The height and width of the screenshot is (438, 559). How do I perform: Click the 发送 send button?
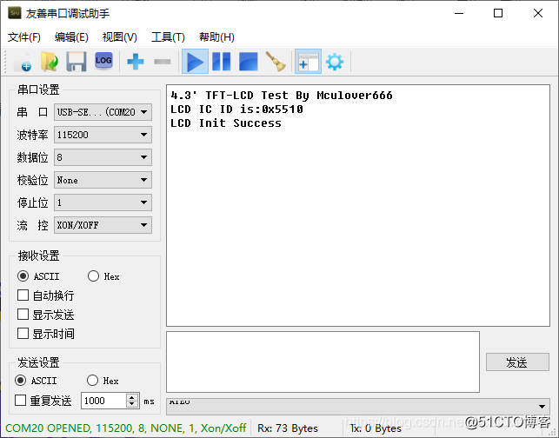(517, 362)
